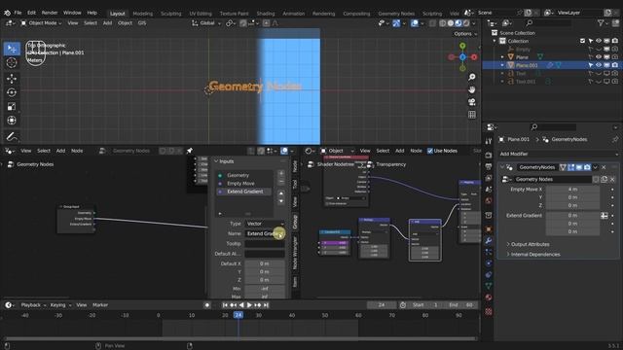Open the Output properties tab icon
This screenshot has width=623, height=350.
click(489, 166)
